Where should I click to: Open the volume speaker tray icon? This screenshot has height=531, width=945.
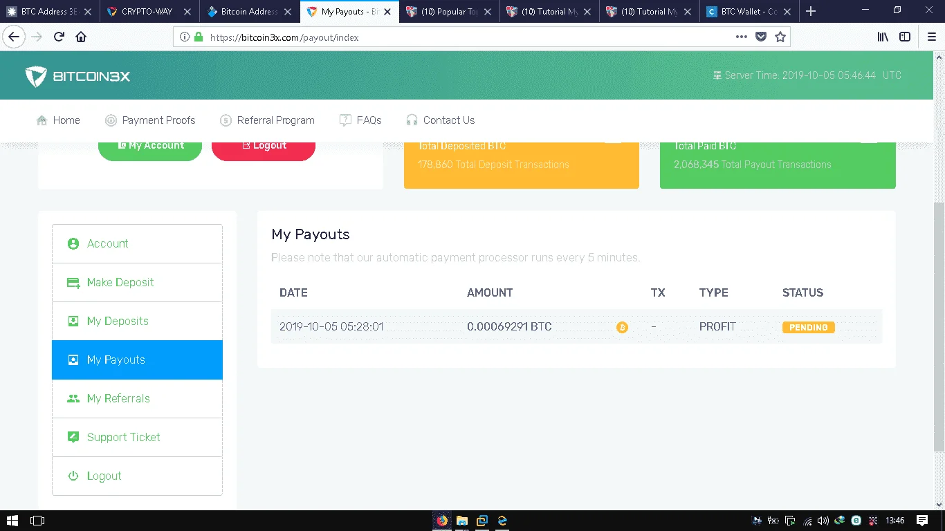pos(823,521)
